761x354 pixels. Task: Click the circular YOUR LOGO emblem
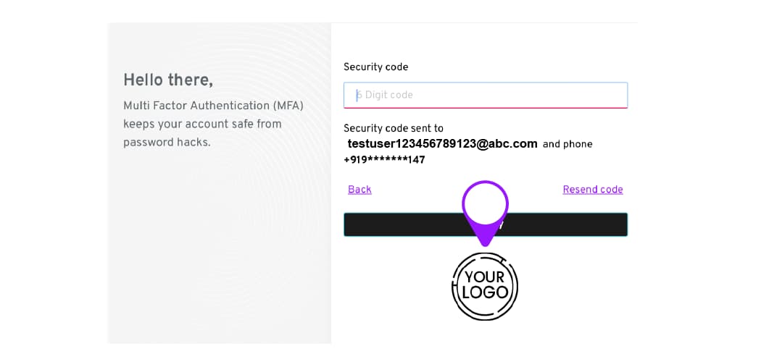[x=485, y=286]
